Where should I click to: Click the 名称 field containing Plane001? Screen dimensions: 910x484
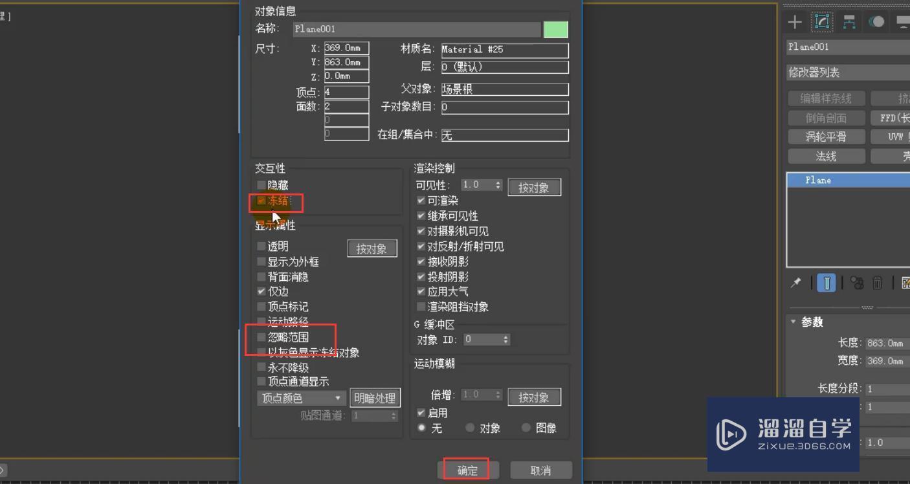click(x=416, y=29)
